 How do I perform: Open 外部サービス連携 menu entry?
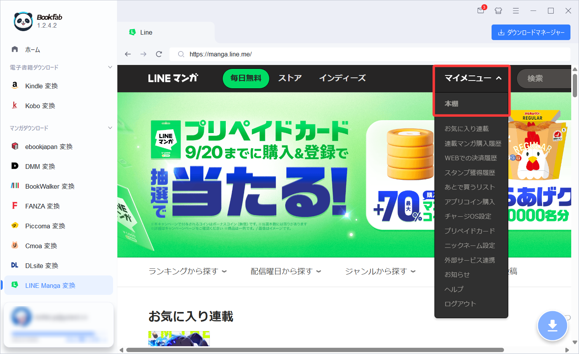pos(470,260)
